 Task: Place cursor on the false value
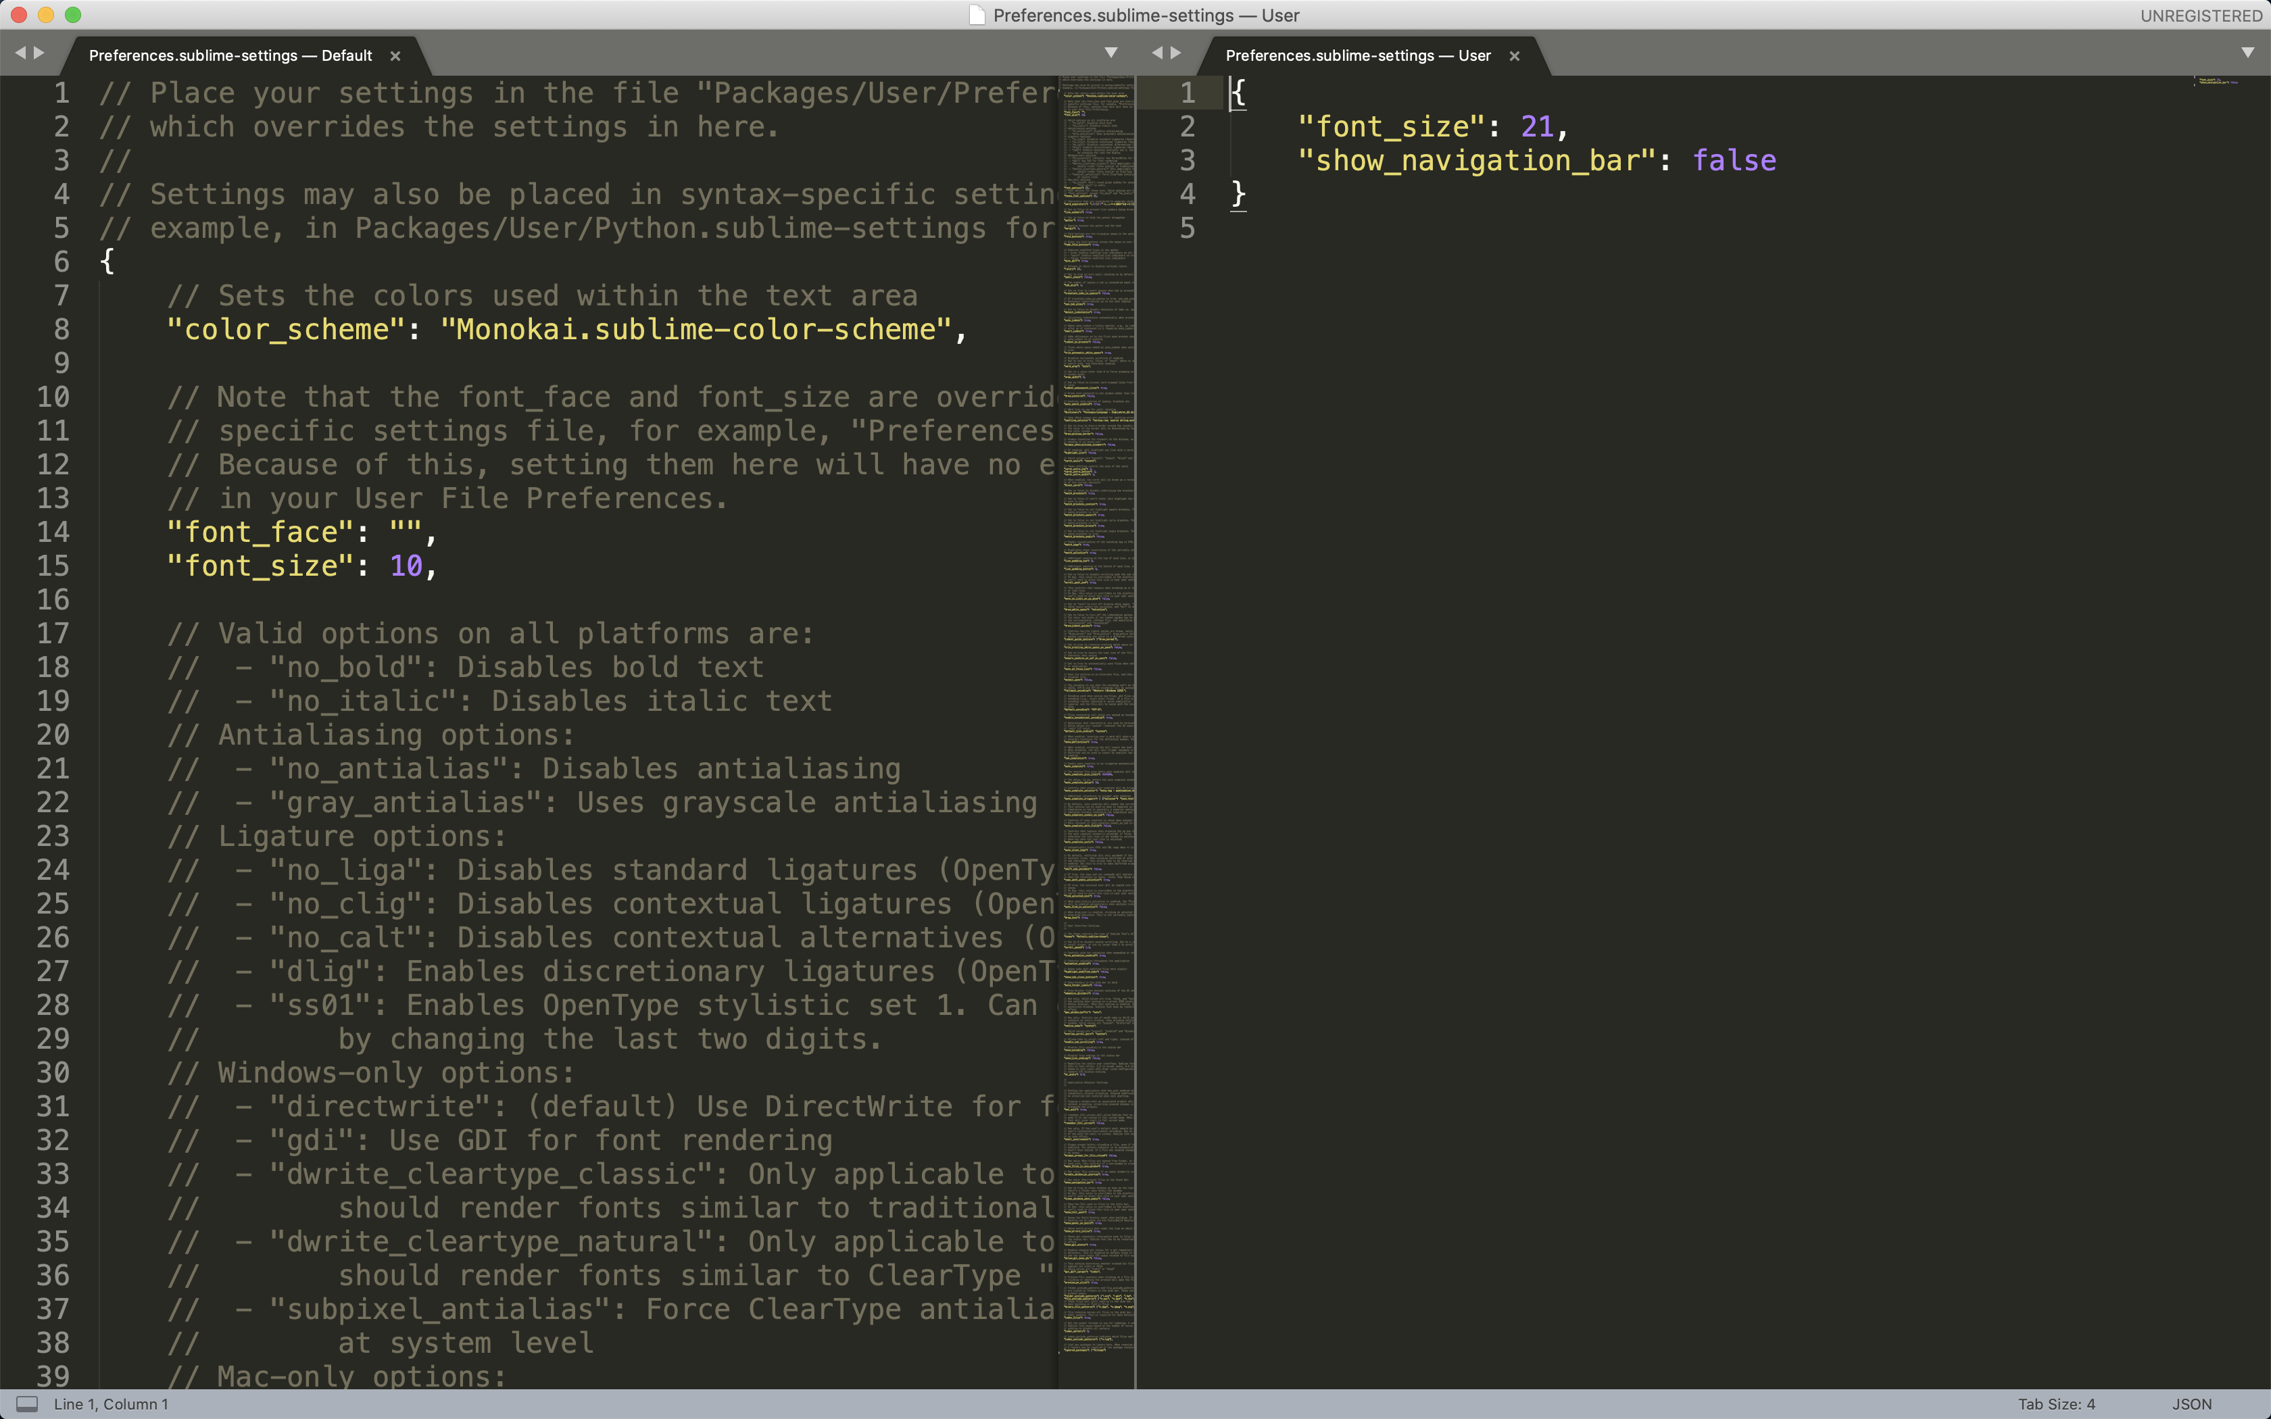(x=1733, y=161)
